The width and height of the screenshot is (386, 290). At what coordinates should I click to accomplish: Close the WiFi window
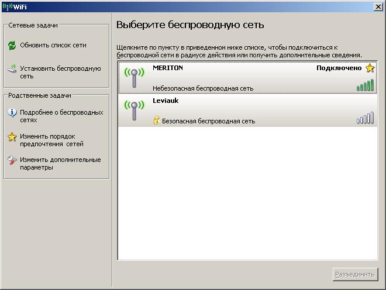pos(378,7)
